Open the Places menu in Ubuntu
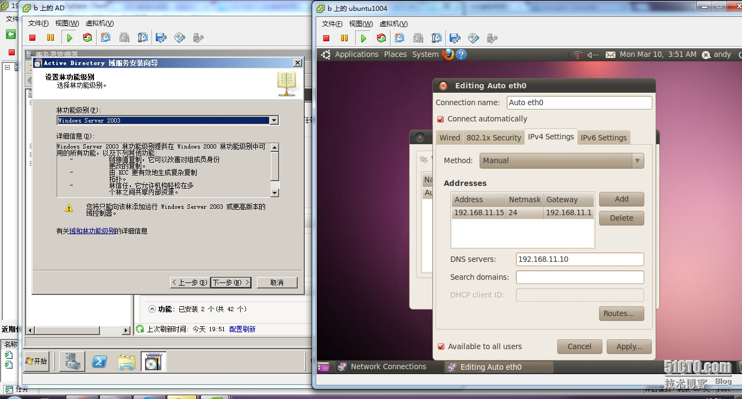742x399 pixels. point(395,54)
